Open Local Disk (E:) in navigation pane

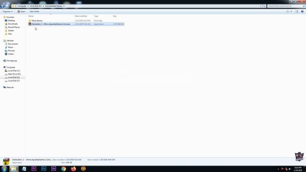pyautogui.click(x=14, y=77)
